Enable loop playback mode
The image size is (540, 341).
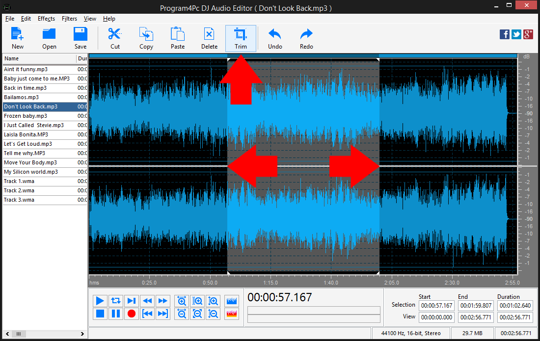pos(115,301)
